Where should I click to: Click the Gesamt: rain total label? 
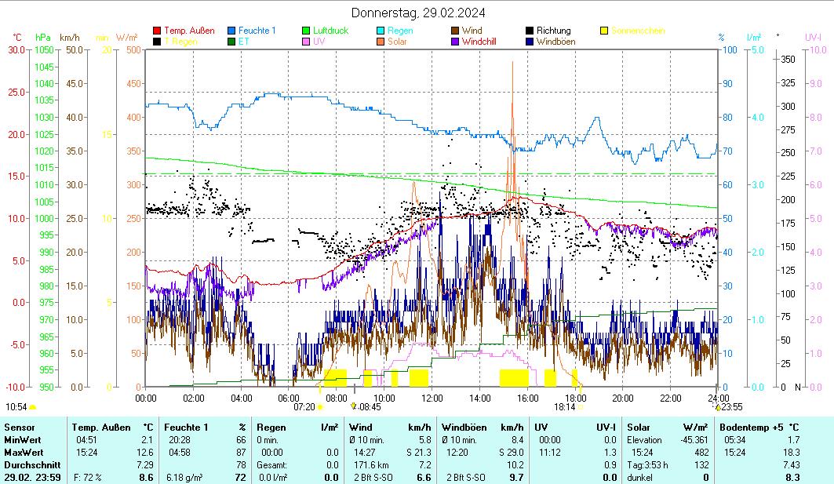[271, 465]
